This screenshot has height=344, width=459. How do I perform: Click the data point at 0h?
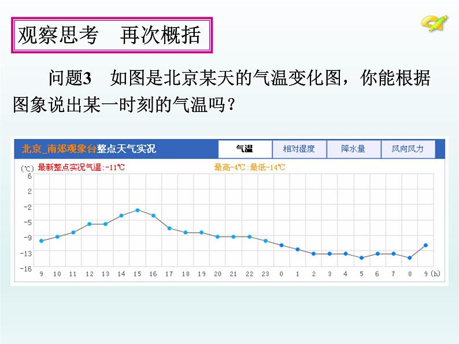pyautogui.click(x=282, y=245)
